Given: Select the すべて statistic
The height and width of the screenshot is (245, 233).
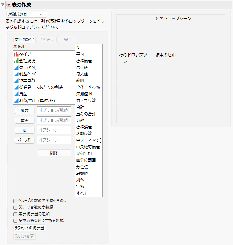Looking at the screenshot, I should 82,193.
